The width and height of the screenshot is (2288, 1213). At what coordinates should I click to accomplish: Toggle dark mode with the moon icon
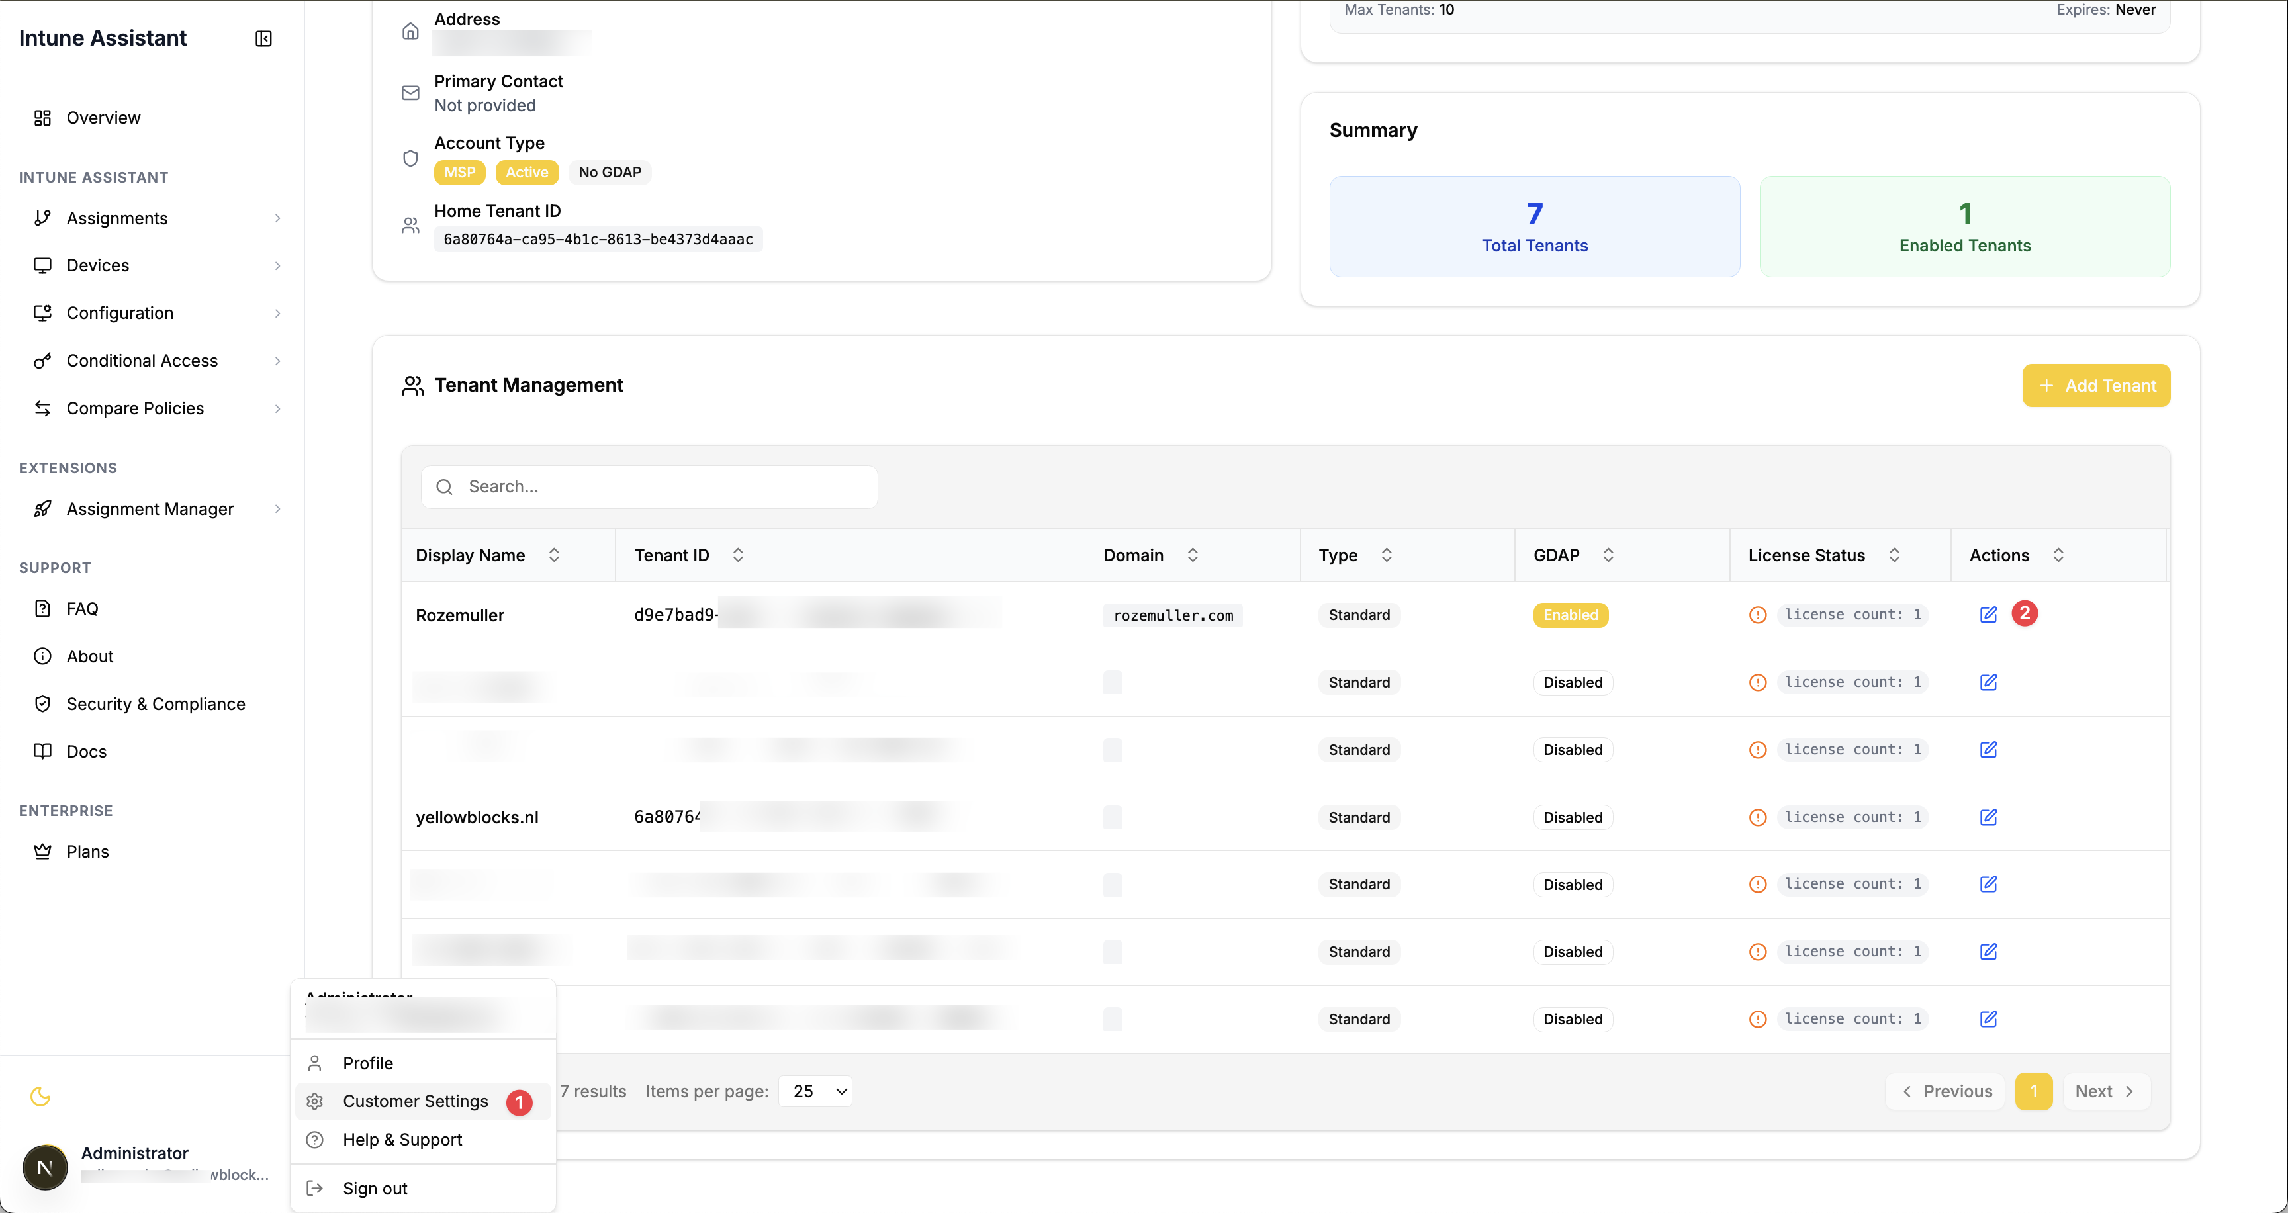(41, 1097)
